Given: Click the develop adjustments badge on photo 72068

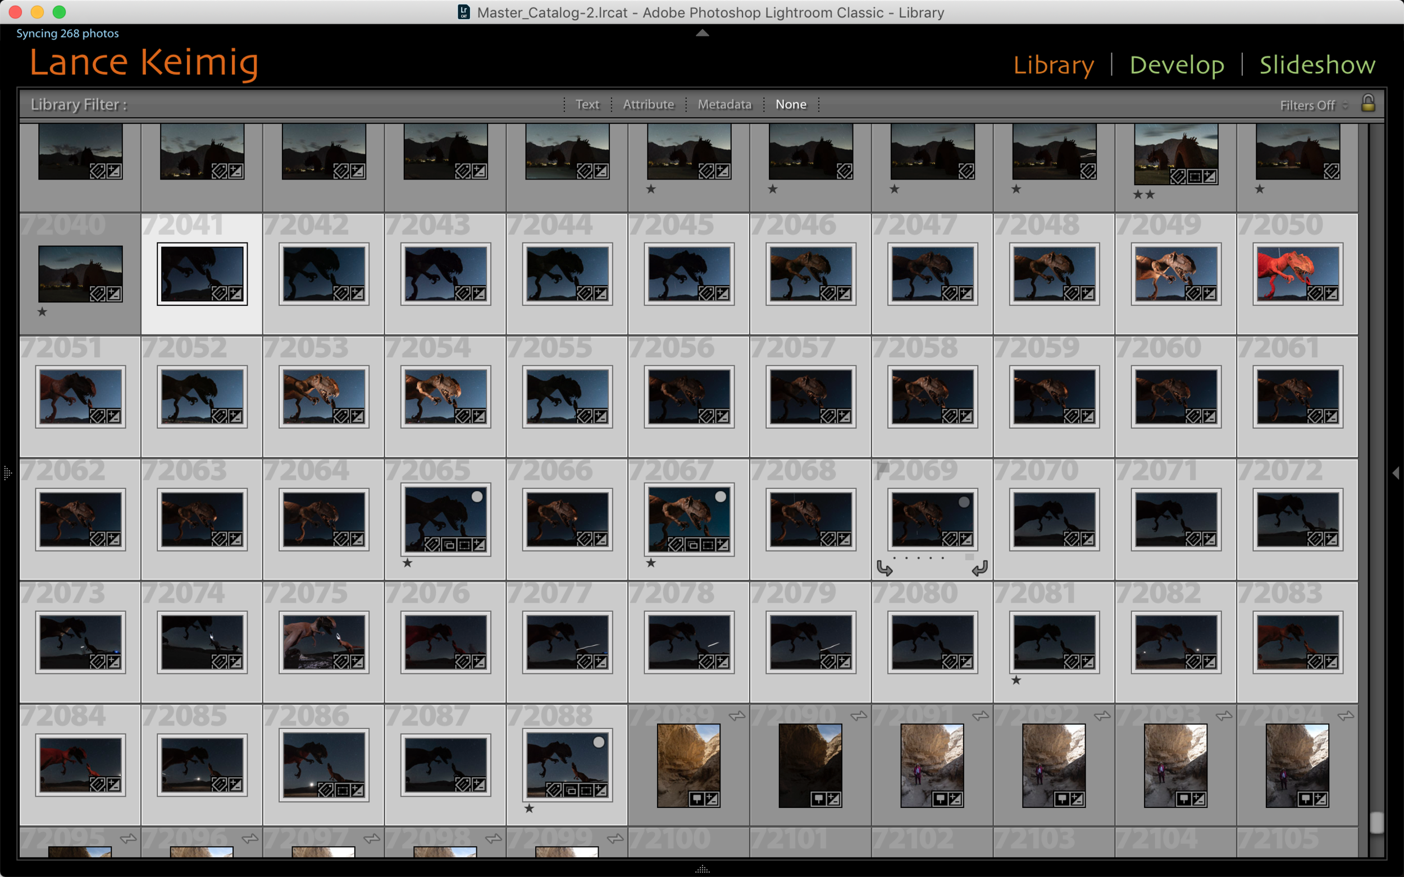Looking at the screenshot, I should [844, 539].
